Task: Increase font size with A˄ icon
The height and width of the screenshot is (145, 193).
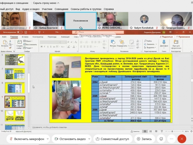Action: (x=68, y=42)
